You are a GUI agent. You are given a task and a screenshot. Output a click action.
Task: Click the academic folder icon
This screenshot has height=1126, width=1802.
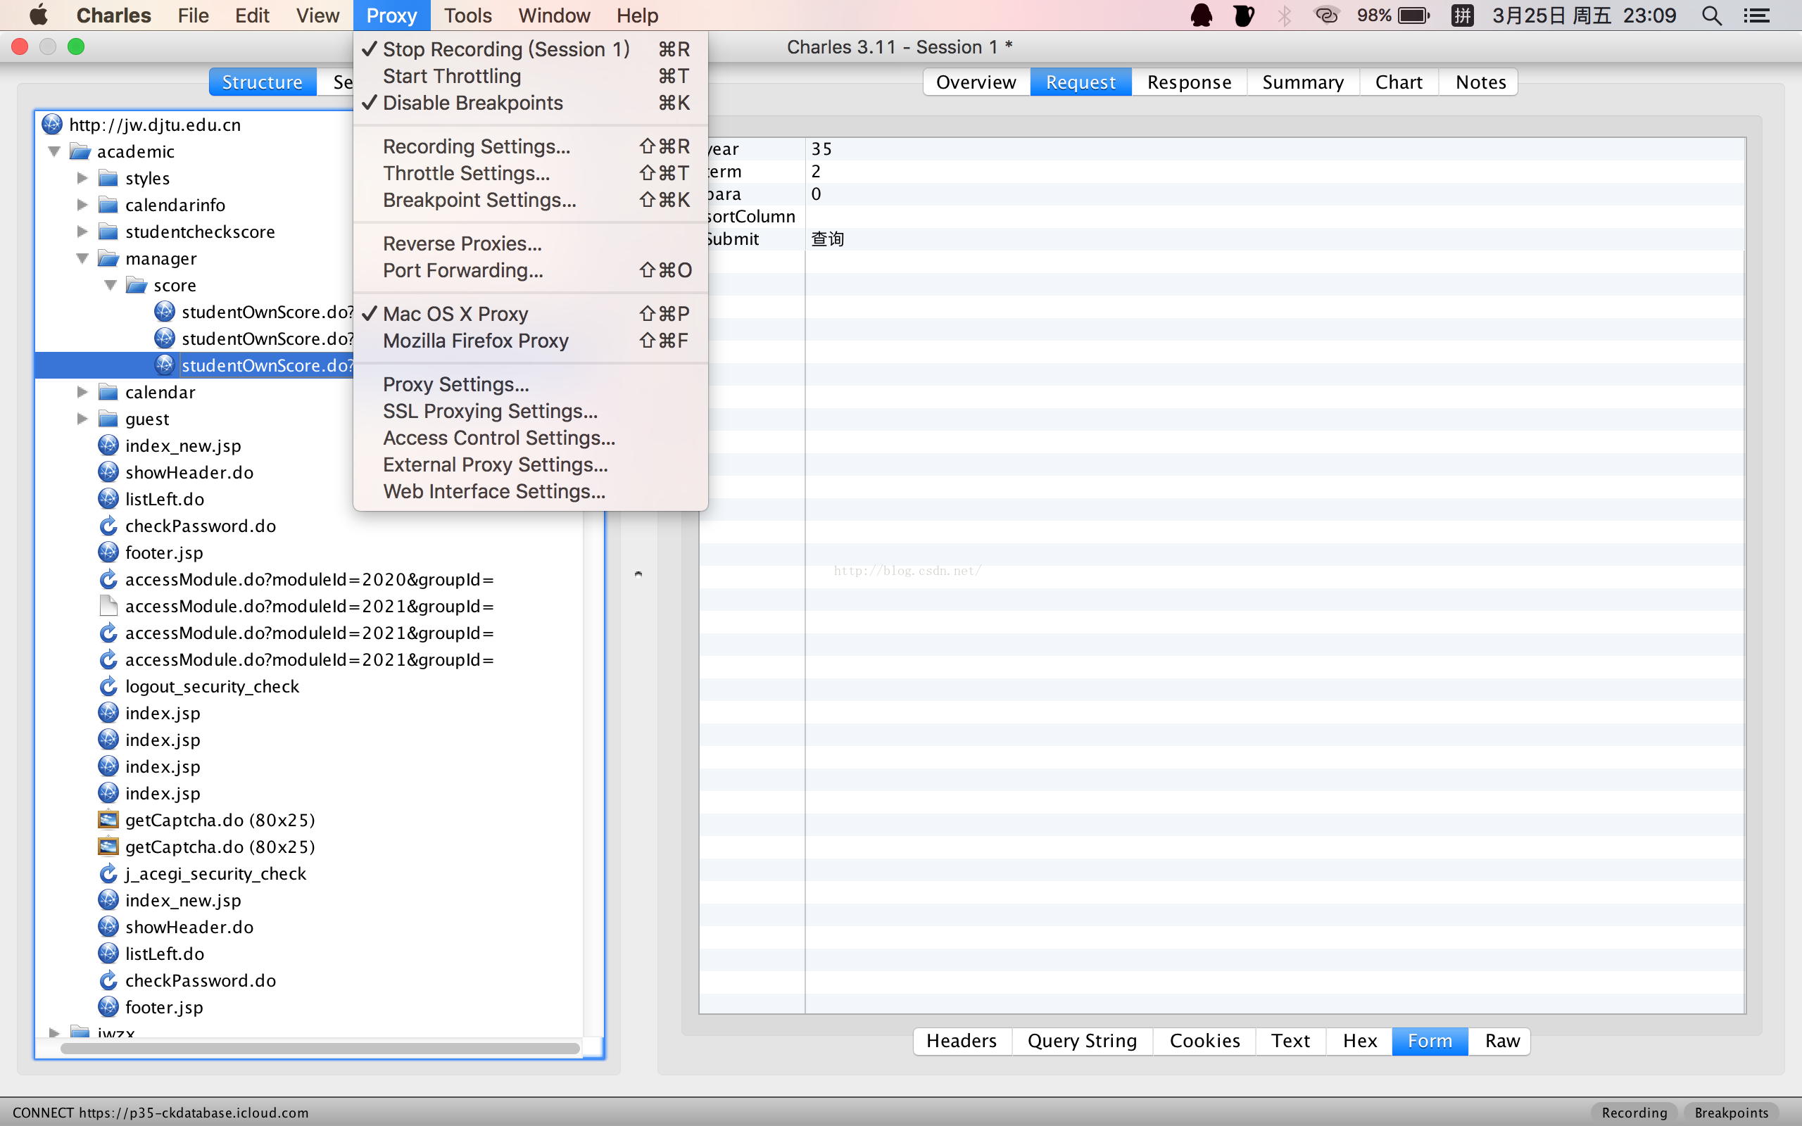[80, 151]
